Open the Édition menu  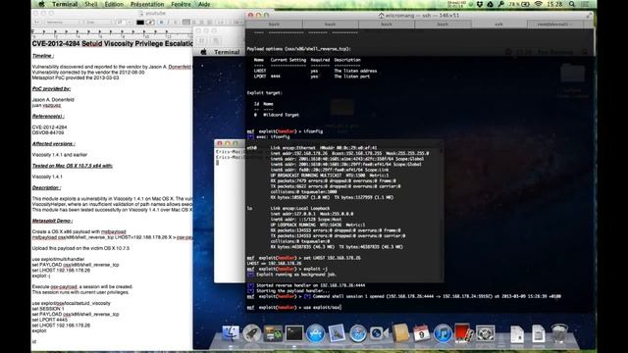coord(114,4)
